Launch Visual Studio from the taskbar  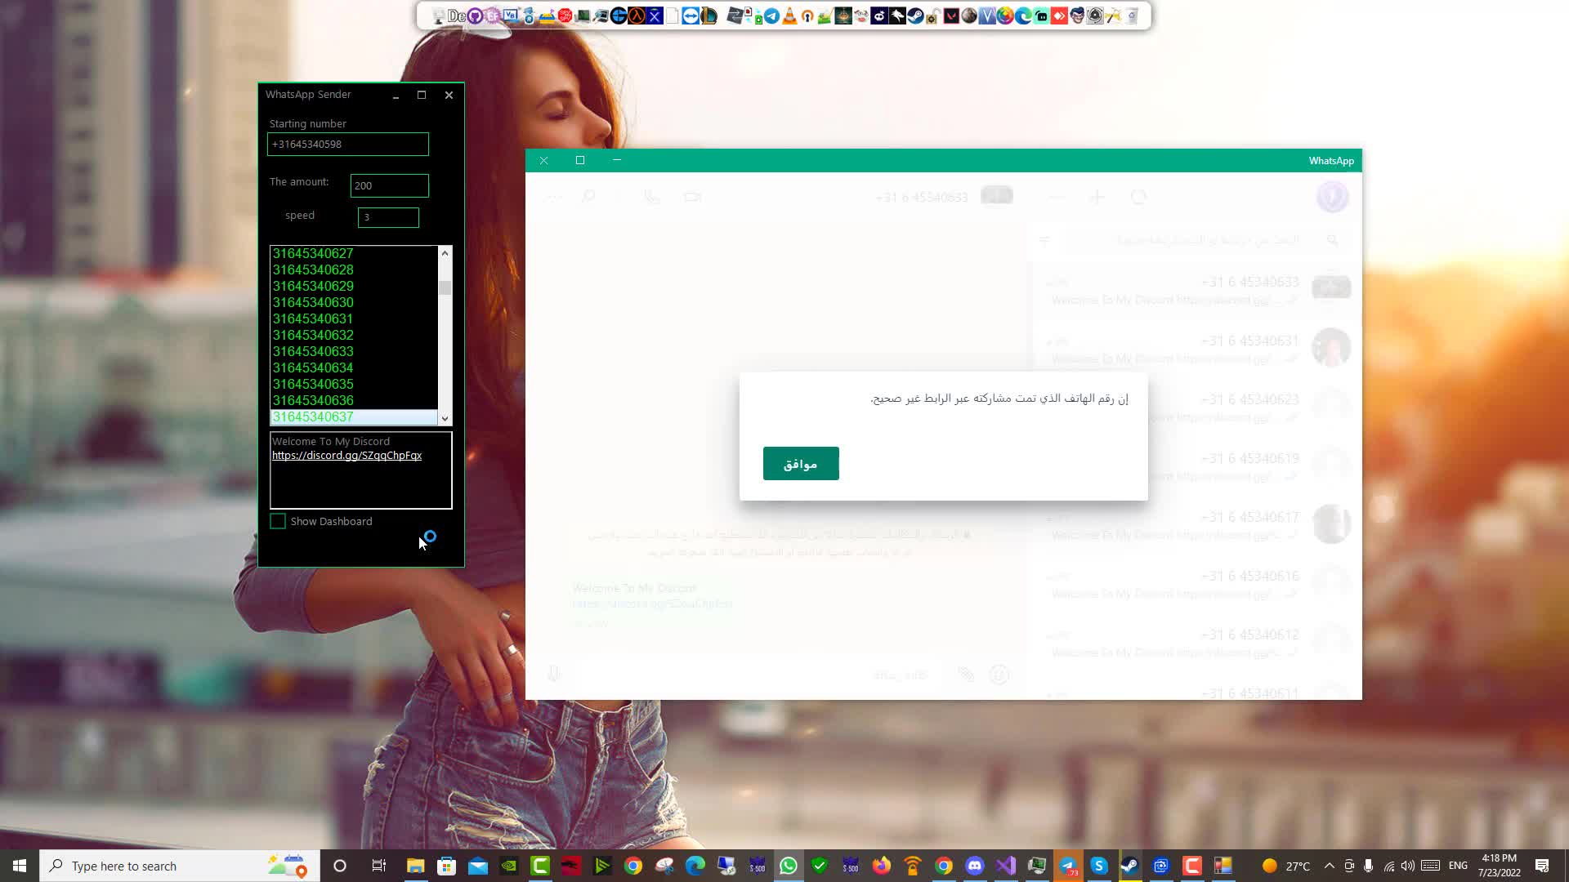pos(1006,866)
